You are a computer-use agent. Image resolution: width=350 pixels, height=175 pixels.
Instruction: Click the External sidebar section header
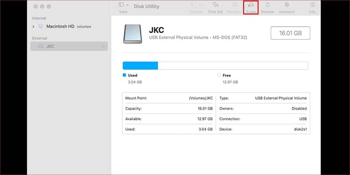coord(40,38)
